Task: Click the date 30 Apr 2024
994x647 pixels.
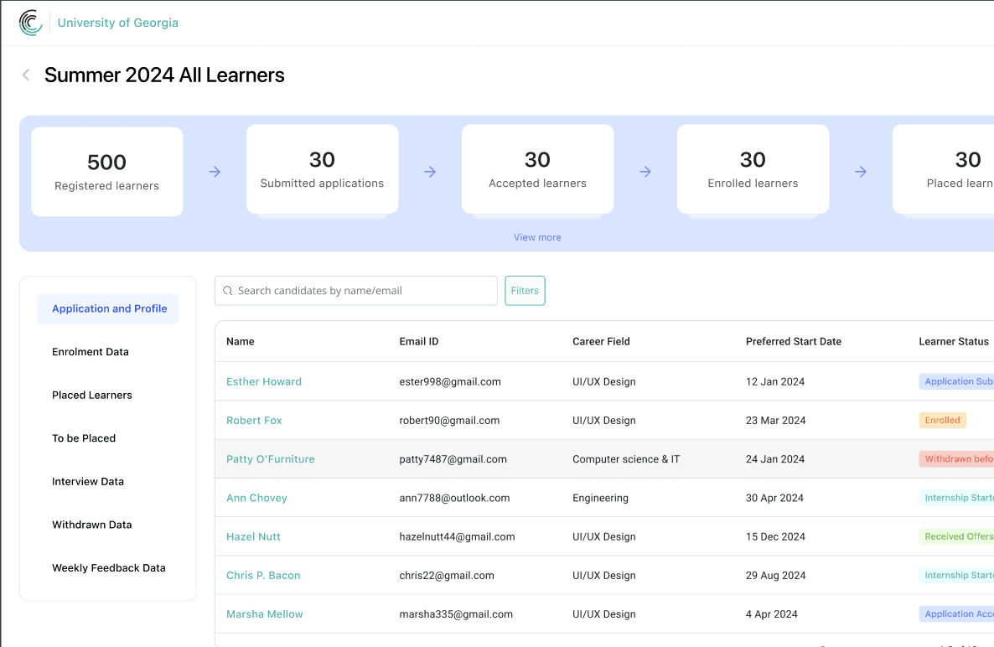Action: coord(774,498)
